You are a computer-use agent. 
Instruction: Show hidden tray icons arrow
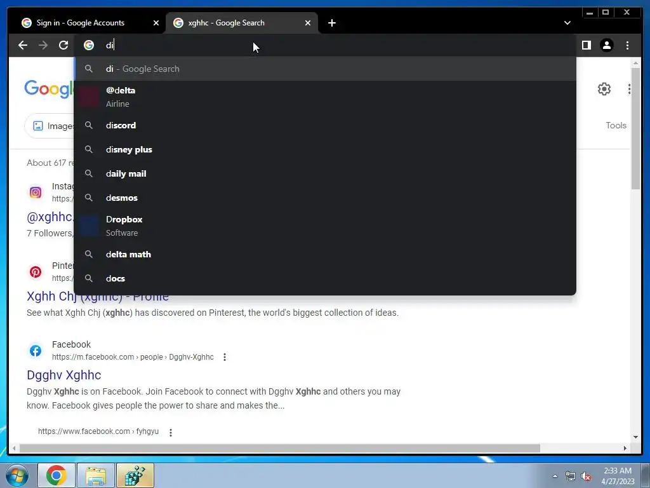(555, 476)
